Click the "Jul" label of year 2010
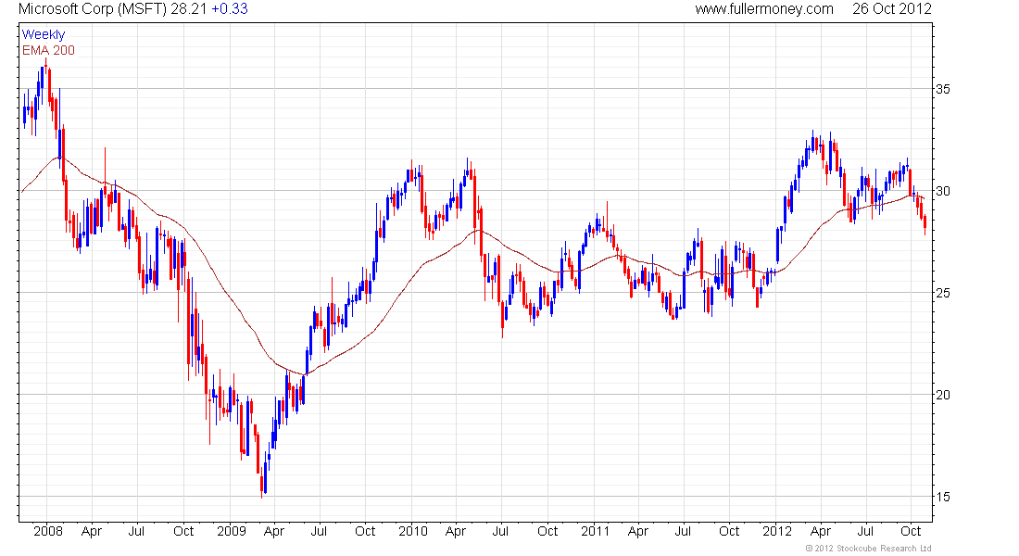 (x=499, y=531)
